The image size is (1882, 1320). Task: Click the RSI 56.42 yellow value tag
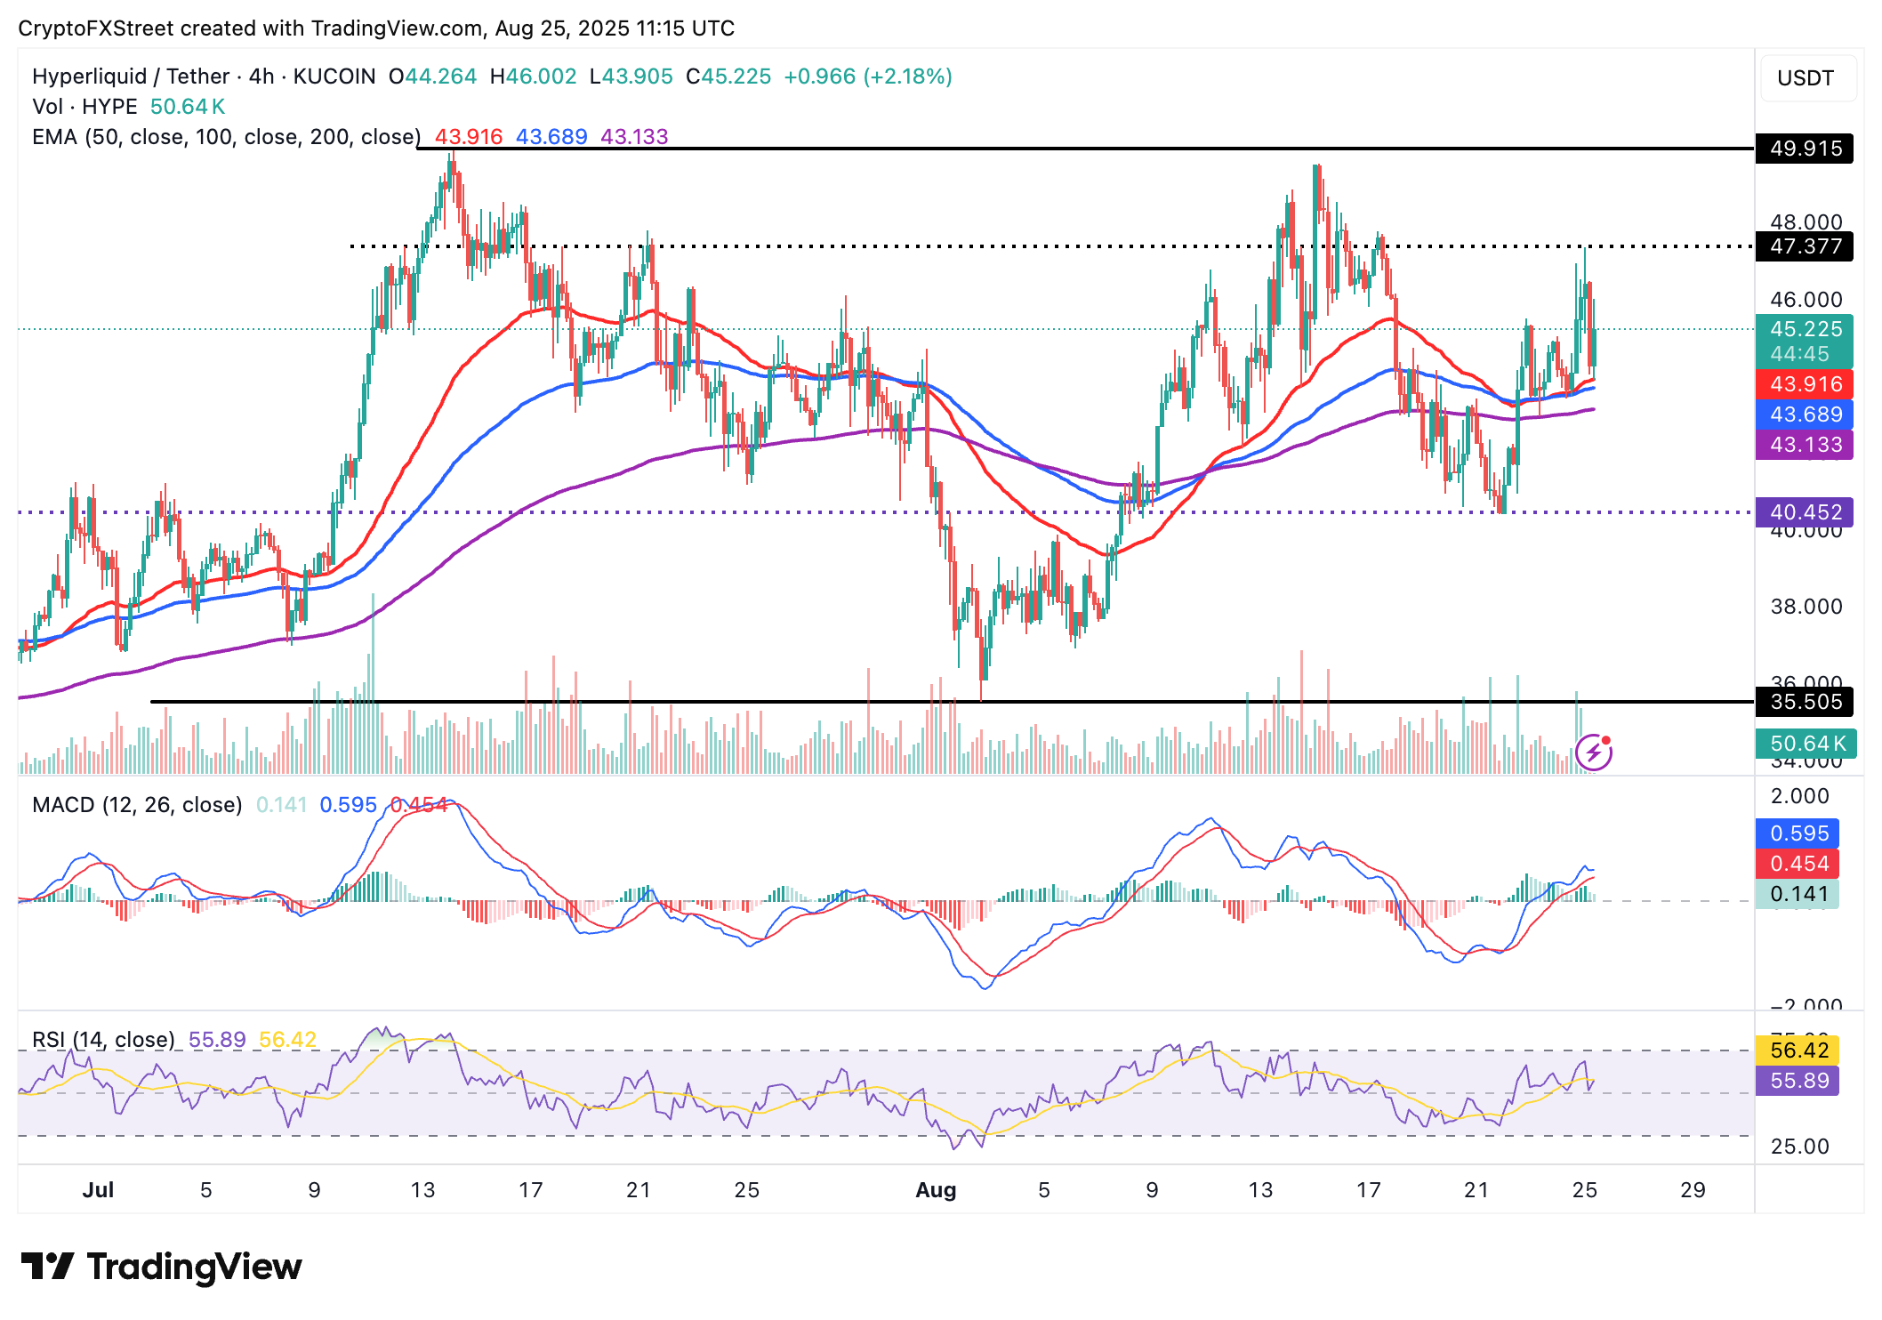point(1798,1050)
